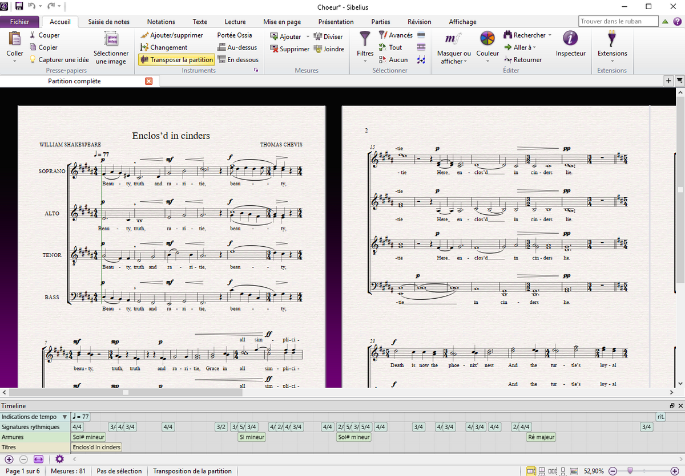
Task: Click Transposer la partition
Action: point(176,59)
